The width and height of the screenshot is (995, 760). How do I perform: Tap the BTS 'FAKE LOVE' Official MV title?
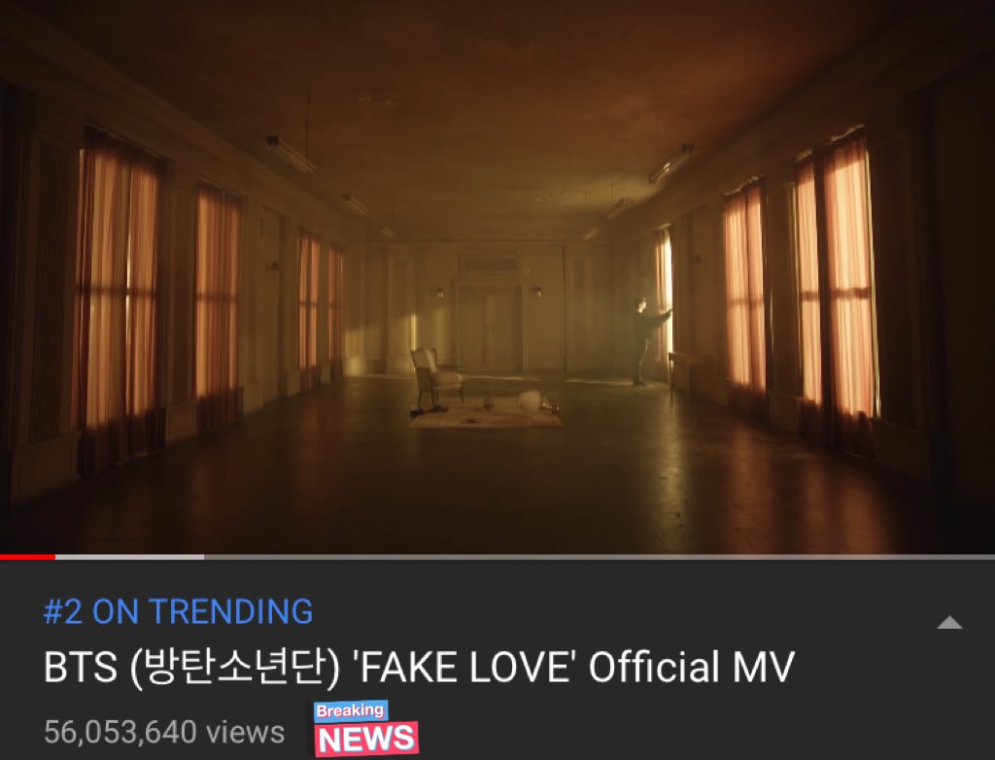click(x=419, y=666)
